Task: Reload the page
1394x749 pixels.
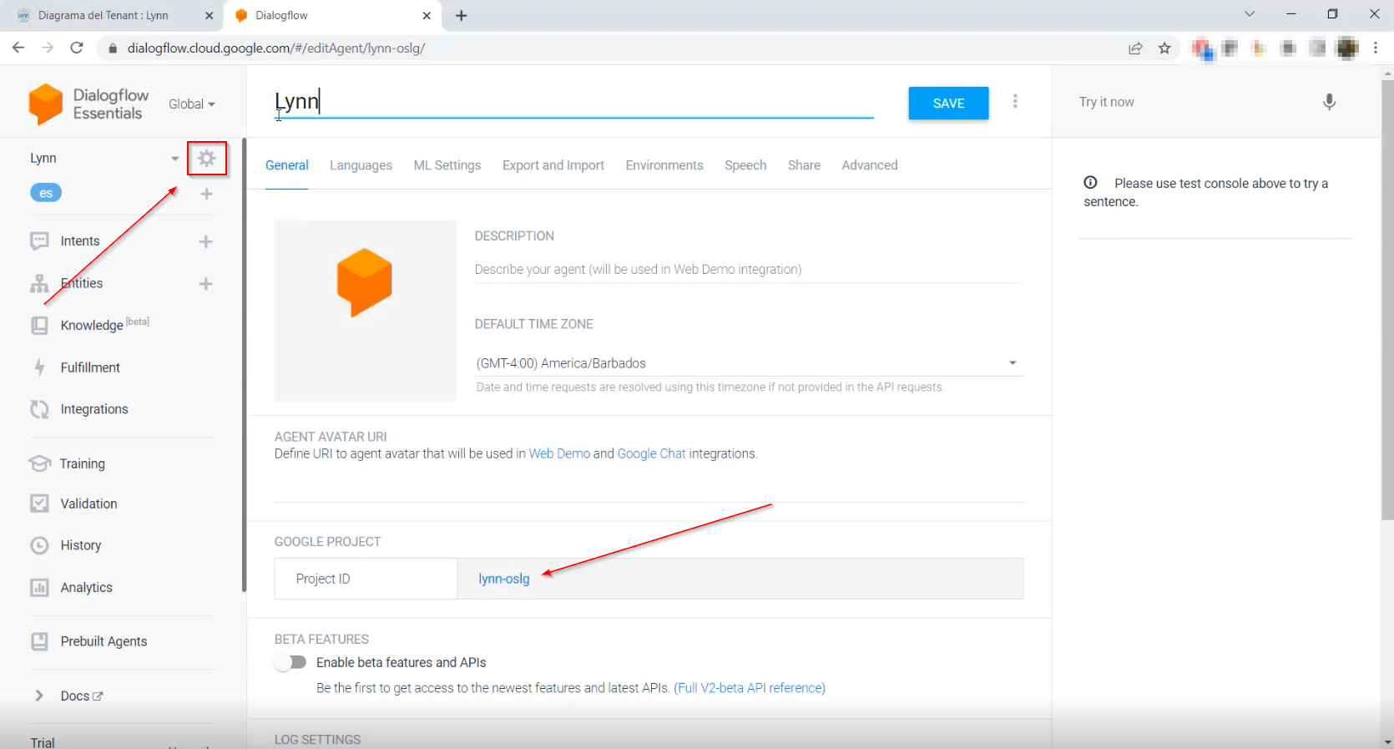Action: coord(77,48)
